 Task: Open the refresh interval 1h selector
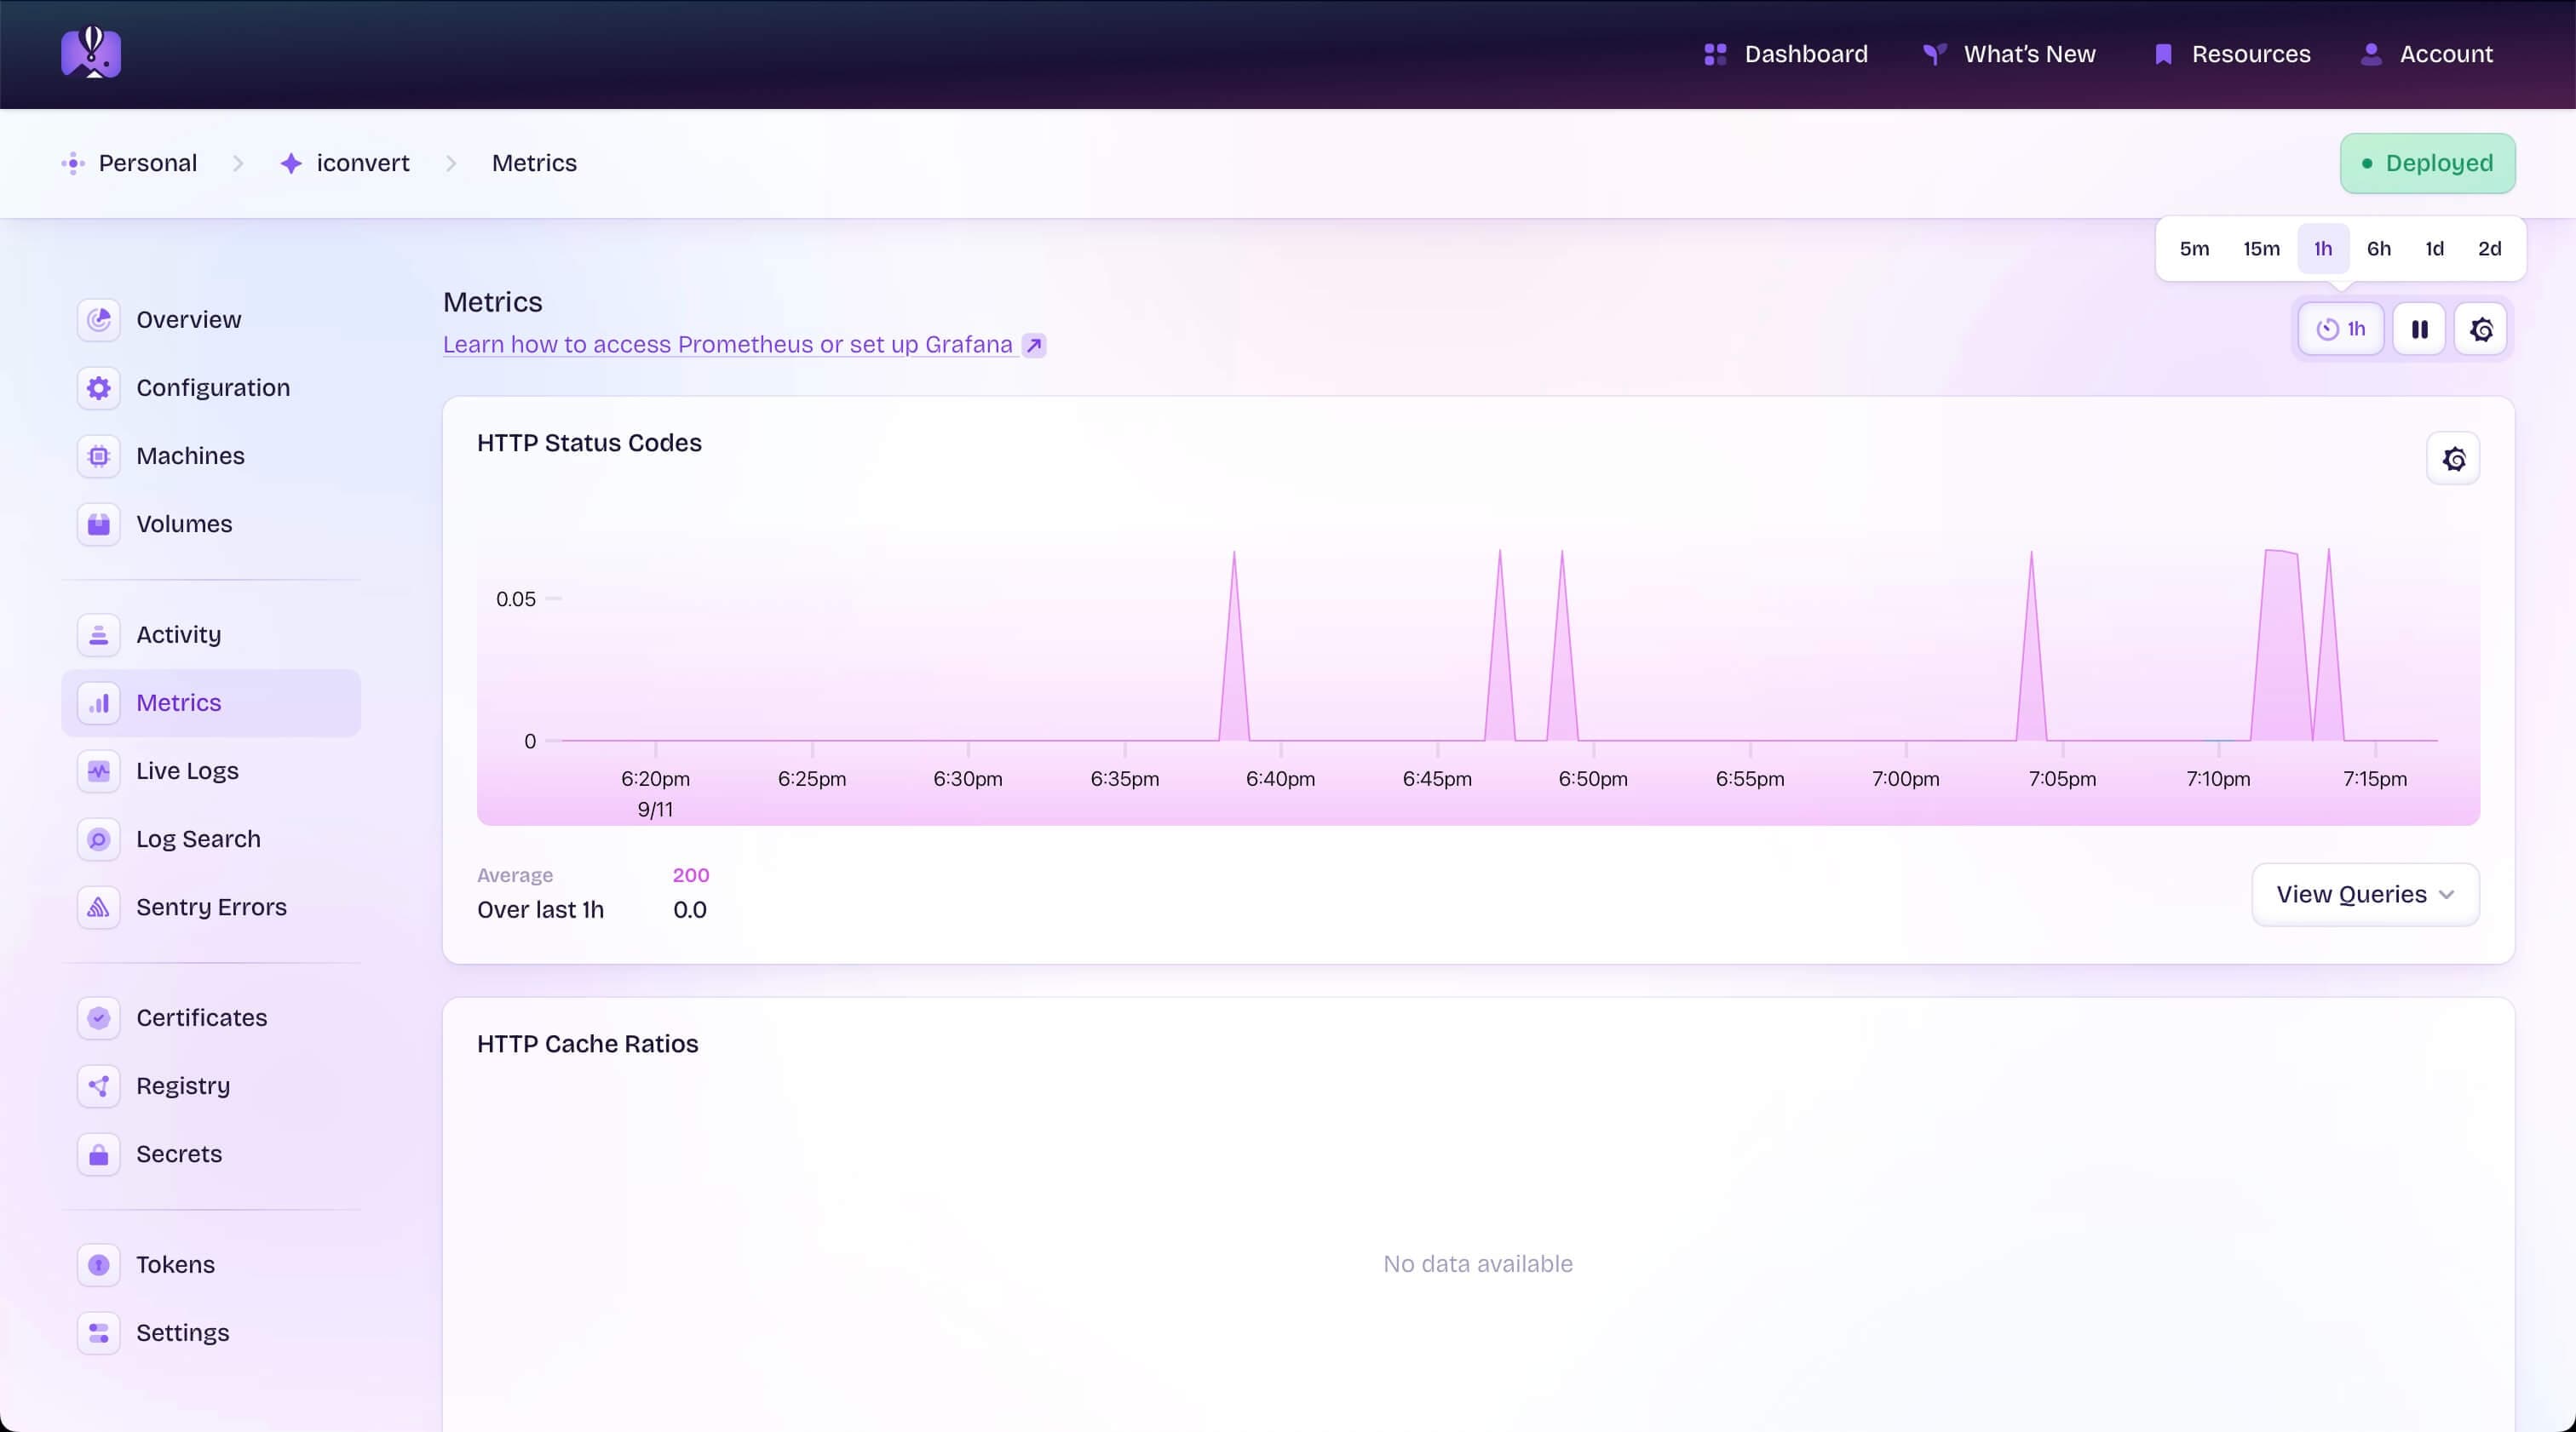(x=2339, y=328)
